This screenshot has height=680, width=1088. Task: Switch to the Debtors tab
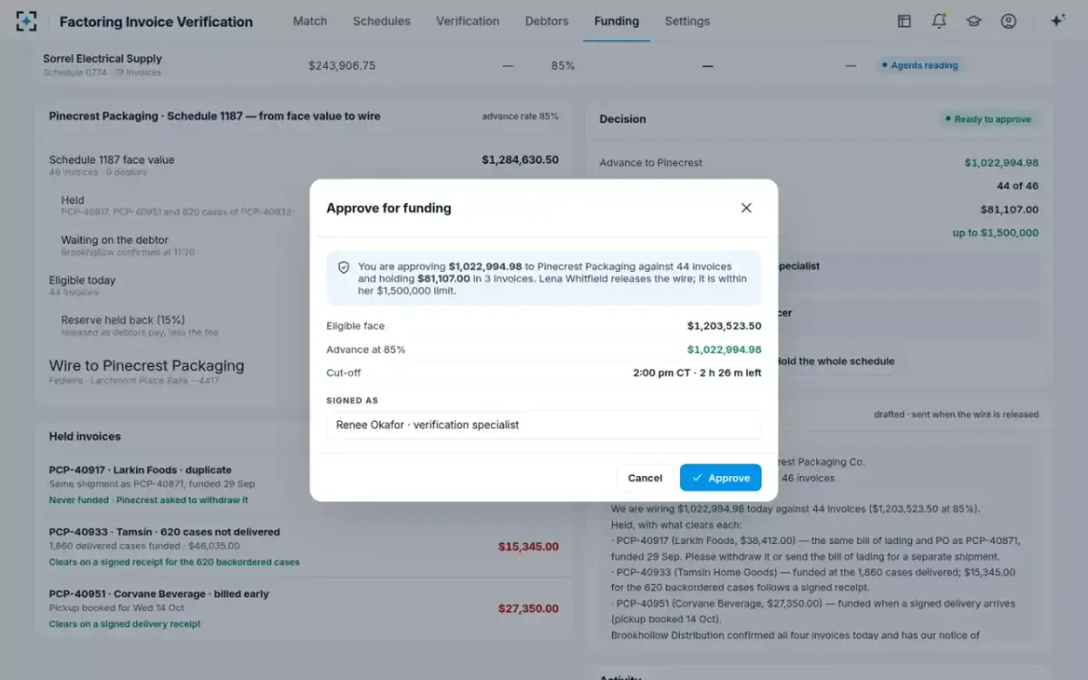click(x=547, y=21)
